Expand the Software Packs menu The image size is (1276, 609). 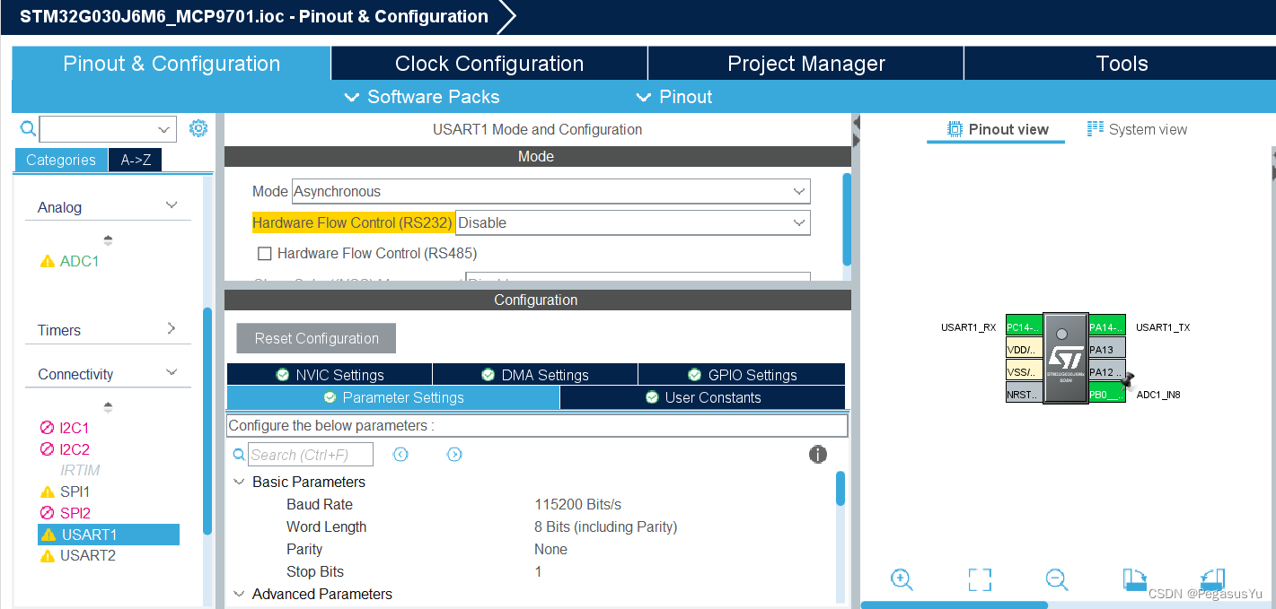click(422, 97)
